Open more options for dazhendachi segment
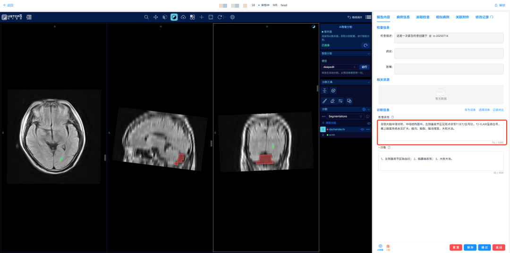This screenshot has height=253, width=510. click(368, 129)
